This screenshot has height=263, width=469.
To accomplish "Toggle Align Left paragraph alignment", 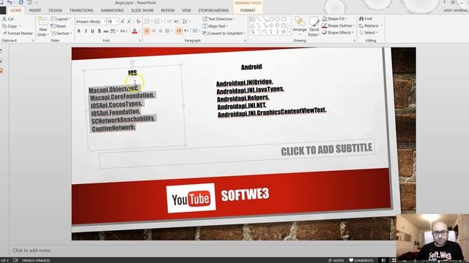I will [147, 31].
